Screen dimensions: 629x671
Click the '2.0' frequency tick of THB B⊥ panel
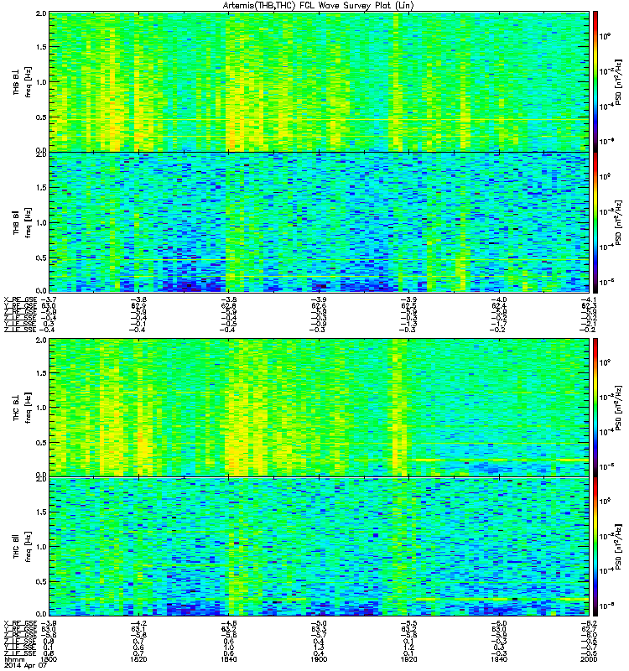[41, 13]
